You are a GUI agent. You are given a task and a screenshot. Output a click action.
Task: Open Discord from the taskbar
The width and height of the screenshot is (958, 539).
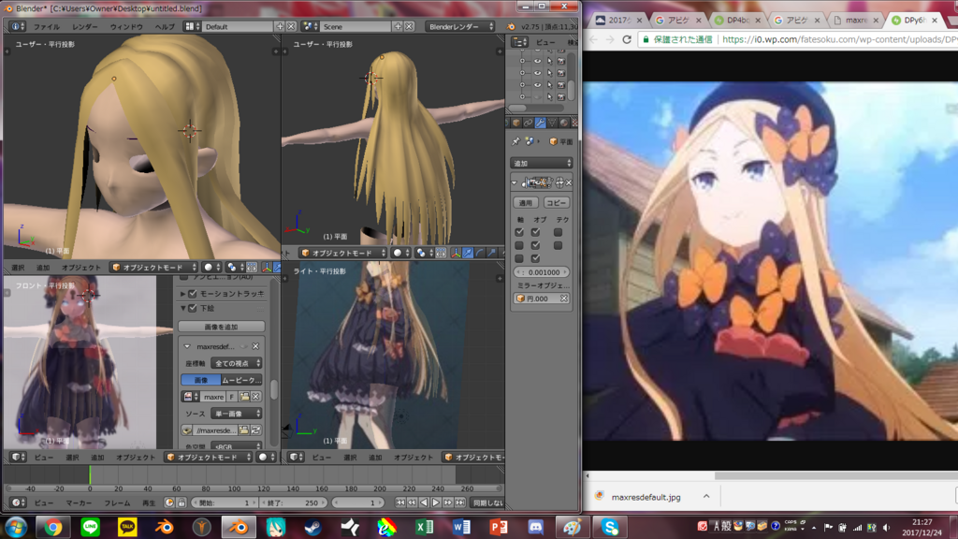point(536,527)
